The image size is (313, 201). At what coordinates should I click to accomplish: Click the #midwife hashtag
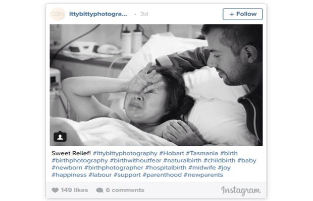coord(202,168)
